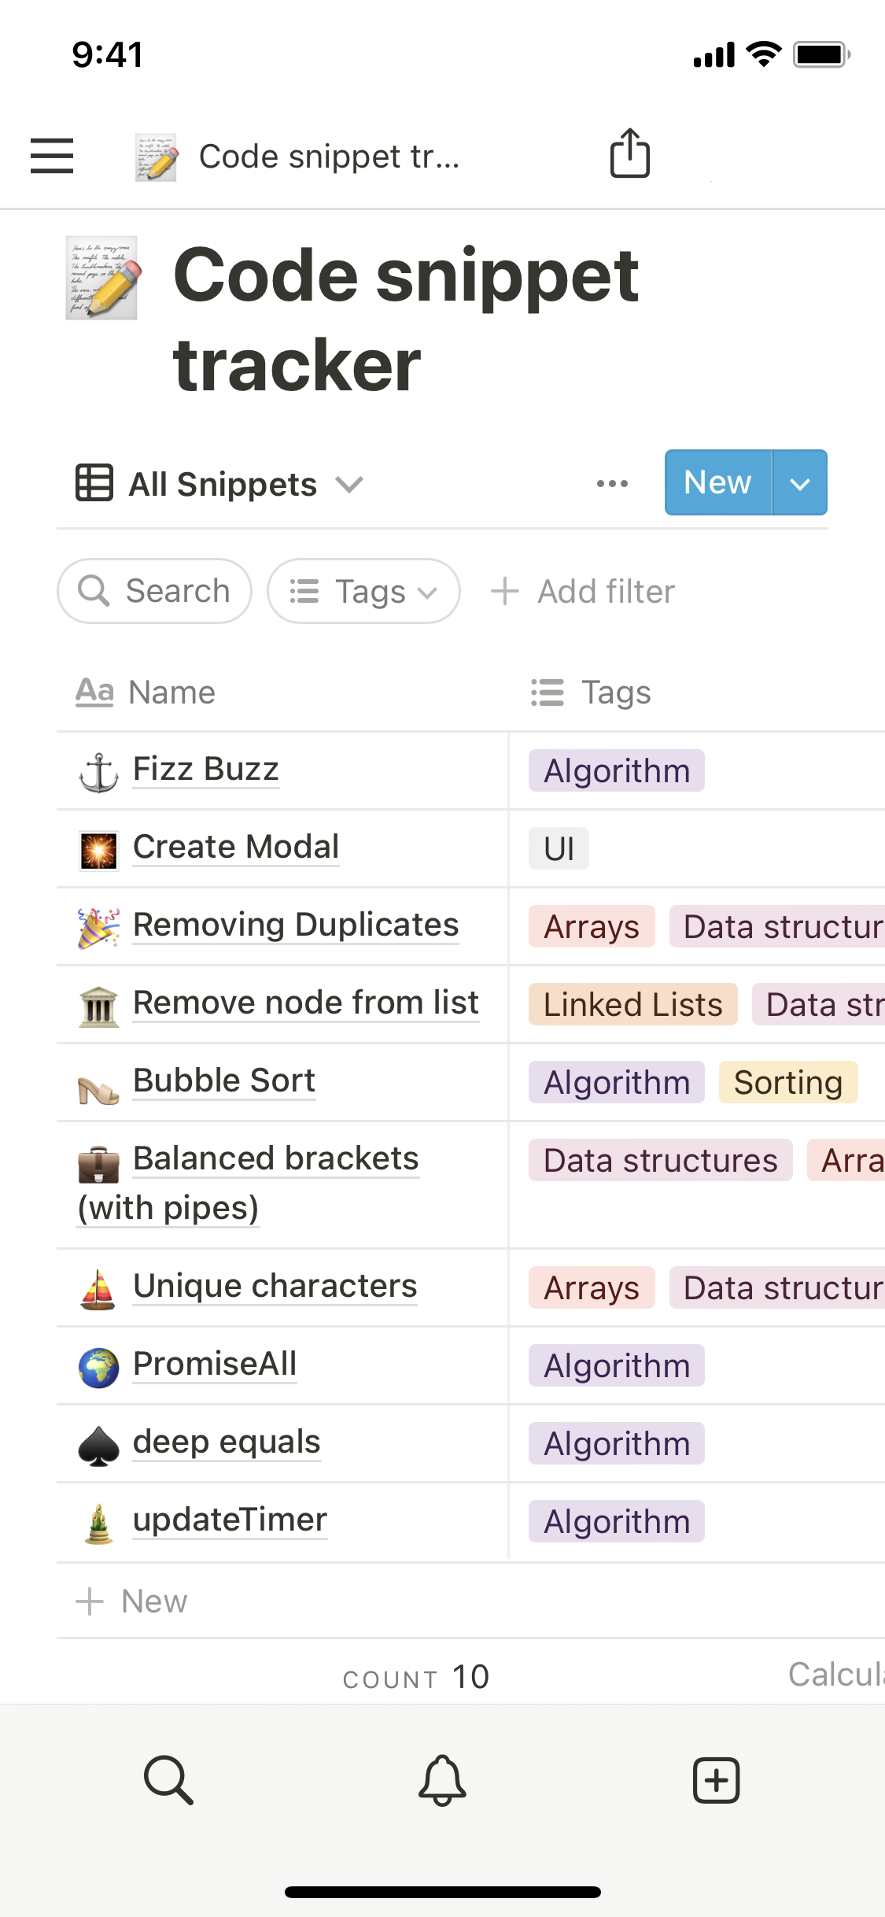Tap the anchor icon beside Fizz Buzz

click(x=98, y=771)
